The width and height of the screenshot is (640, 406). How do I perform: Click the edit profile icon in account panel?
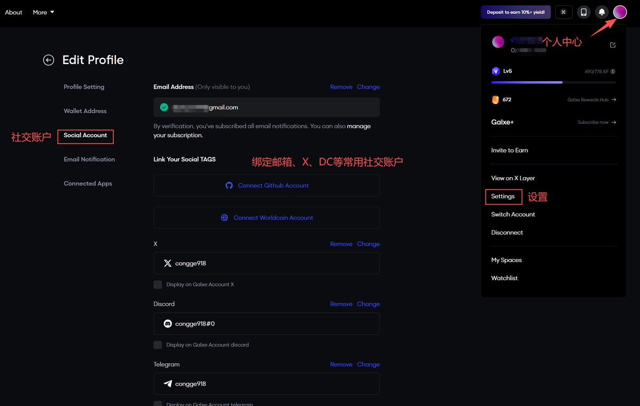coord(613,45)
